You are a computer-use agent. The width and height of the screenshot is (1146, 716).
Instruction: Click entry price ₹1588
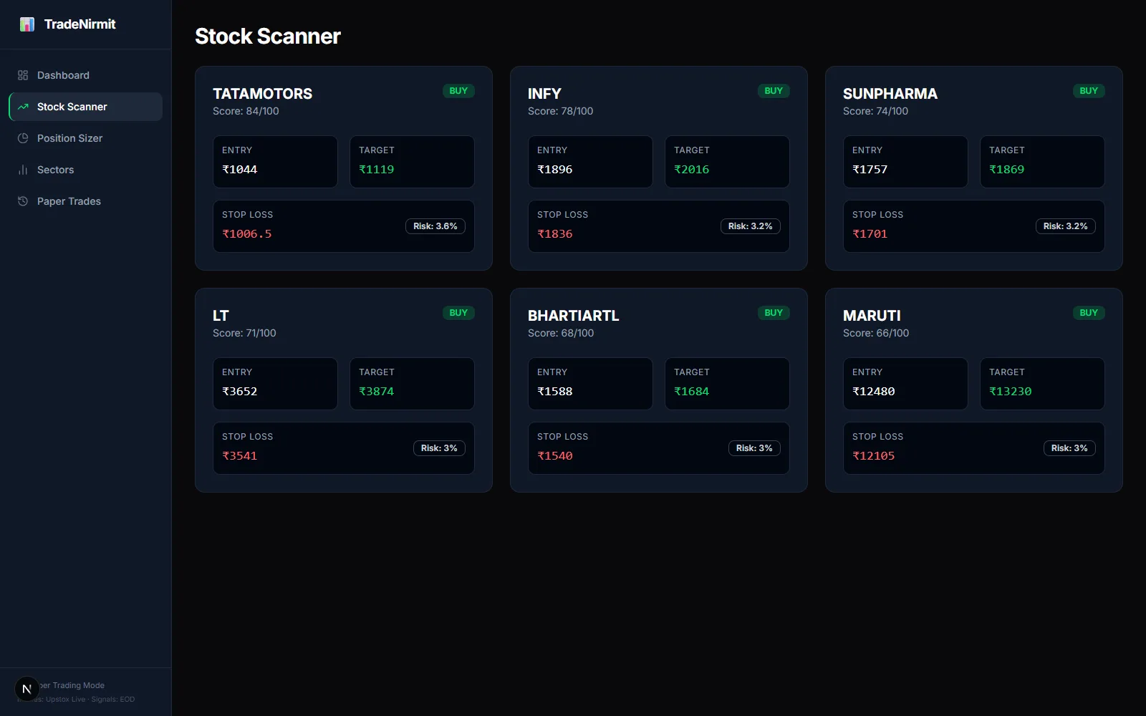point(554,392)
